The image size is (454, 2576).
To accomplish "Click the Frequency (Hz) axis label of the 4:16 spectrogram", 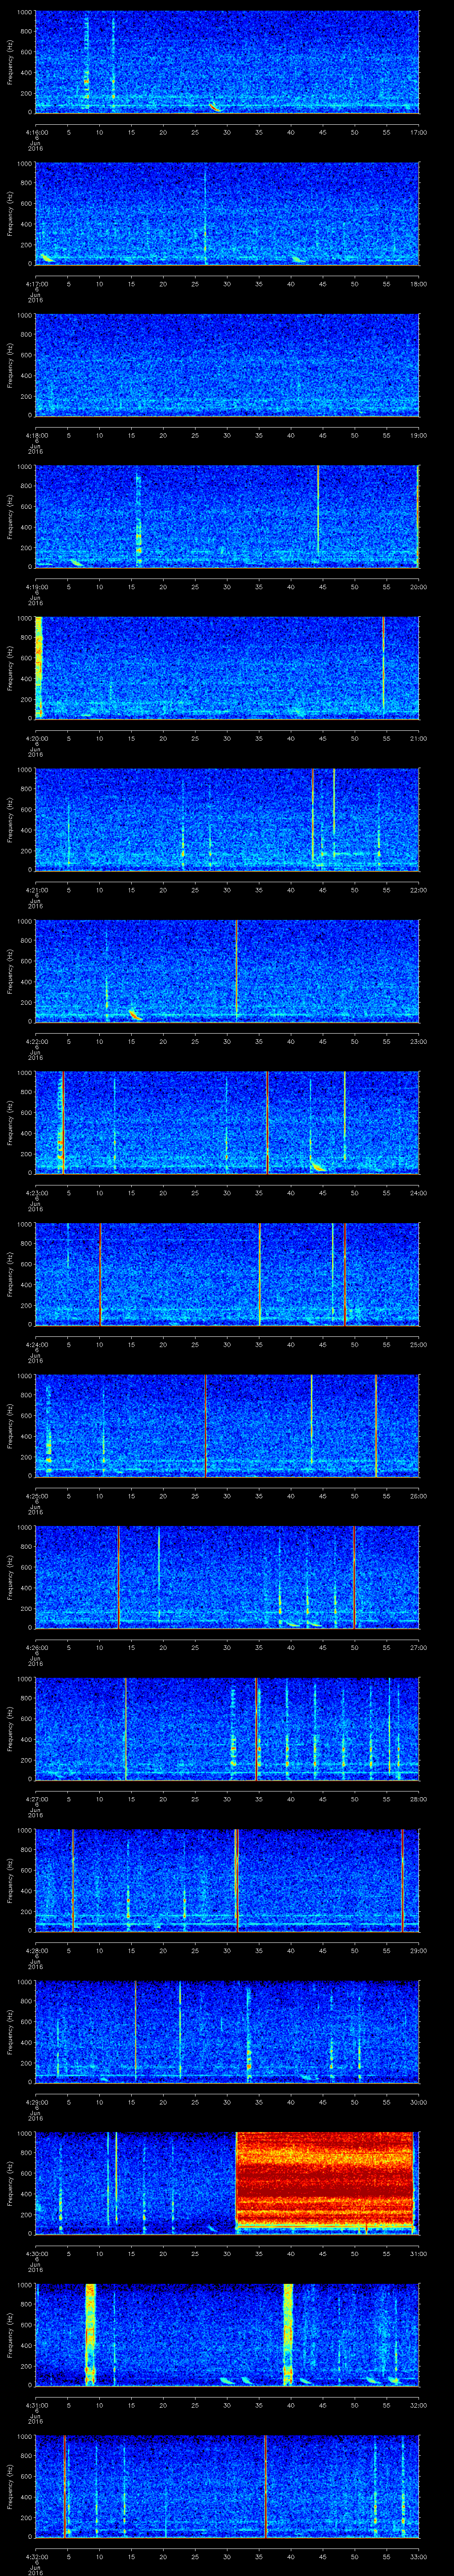I will 10,62.
